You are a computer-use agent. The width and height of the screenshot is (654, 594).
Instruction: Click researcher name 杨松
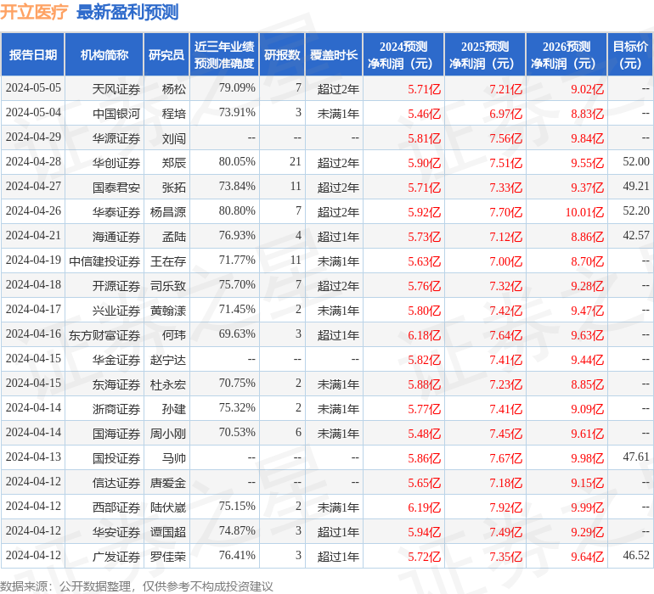pyautogui.click(x=174, y=89)
